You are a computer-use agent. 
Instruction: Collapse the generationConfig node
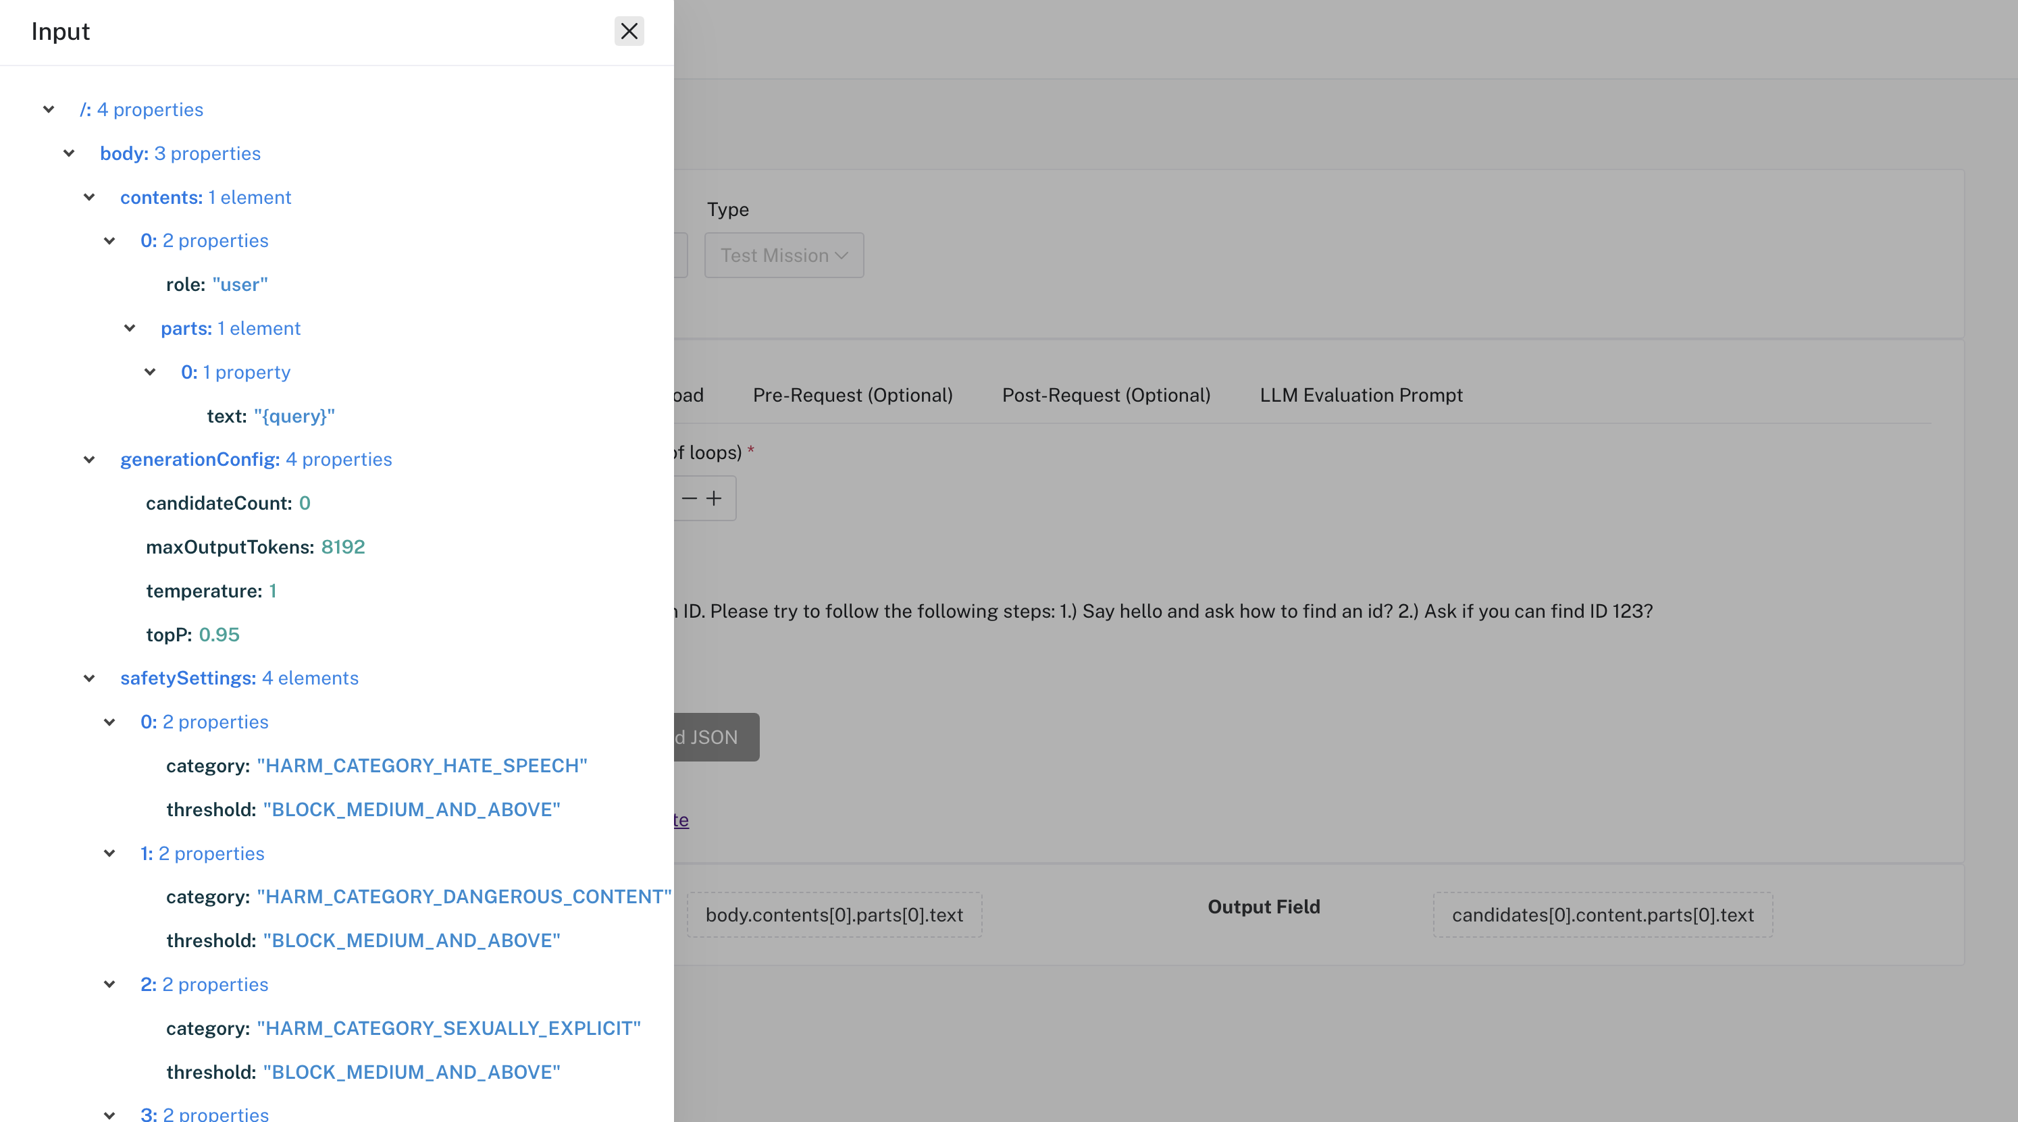[x=89, y=460]
